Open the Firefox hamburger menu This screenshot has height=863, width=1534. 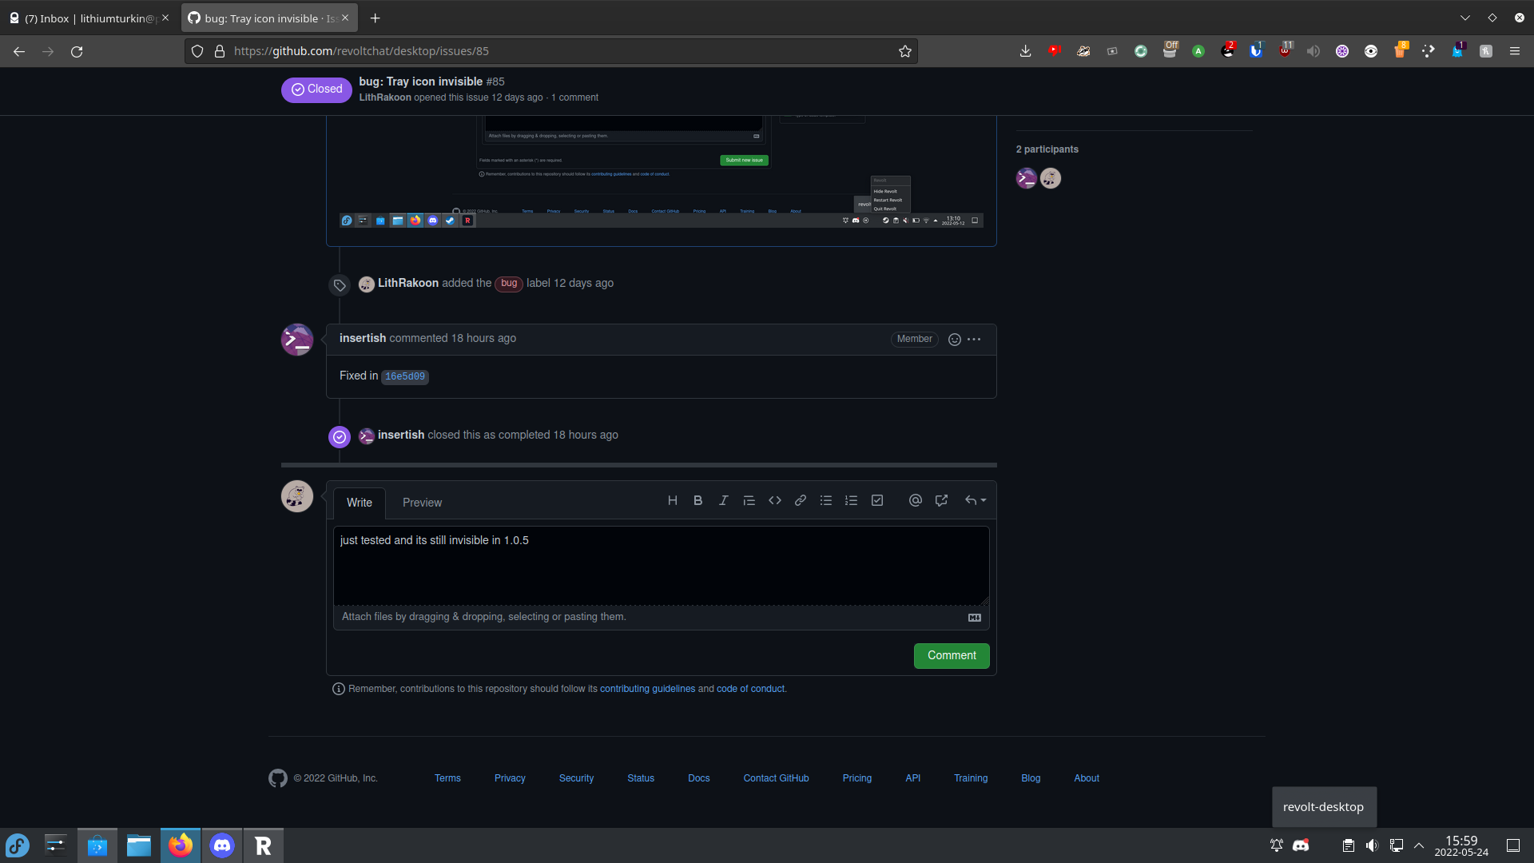pyautogui.click(x=1515, y=50)
